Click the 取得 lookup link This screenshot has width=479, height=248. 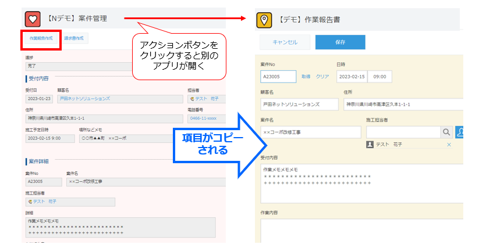306,77
